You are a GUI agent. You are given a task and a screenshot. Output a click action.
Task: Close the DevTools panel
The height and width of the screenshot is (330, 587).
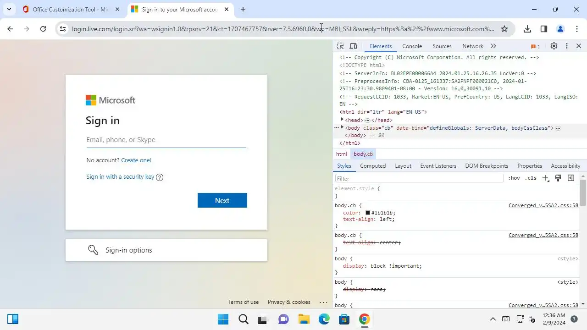pos(579,46)
